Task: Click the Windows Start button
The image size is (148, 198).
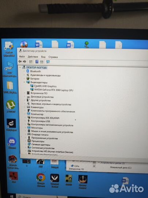Action: tap(12, 197)
